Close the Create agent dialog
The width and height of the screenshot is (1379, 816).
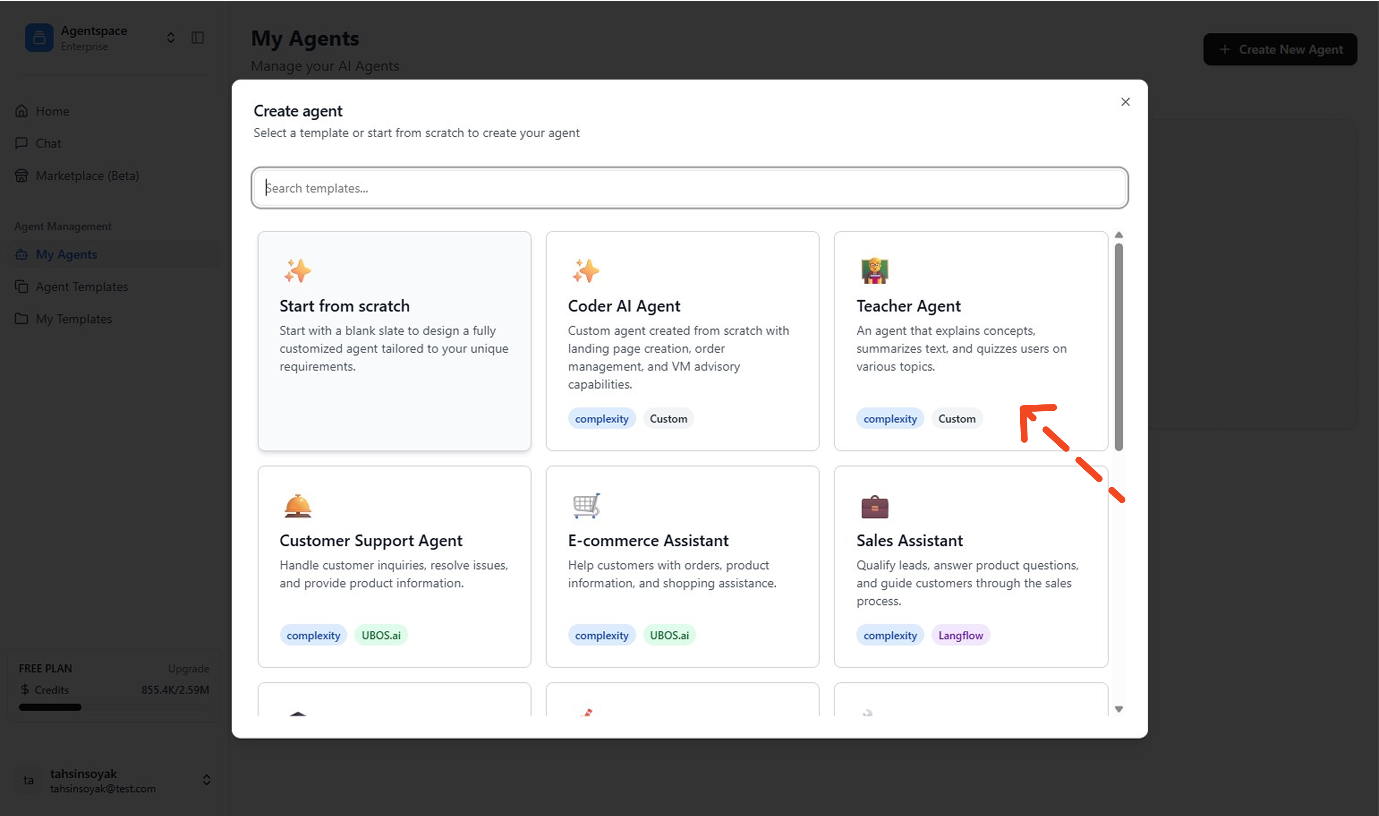click(1125, 102)
